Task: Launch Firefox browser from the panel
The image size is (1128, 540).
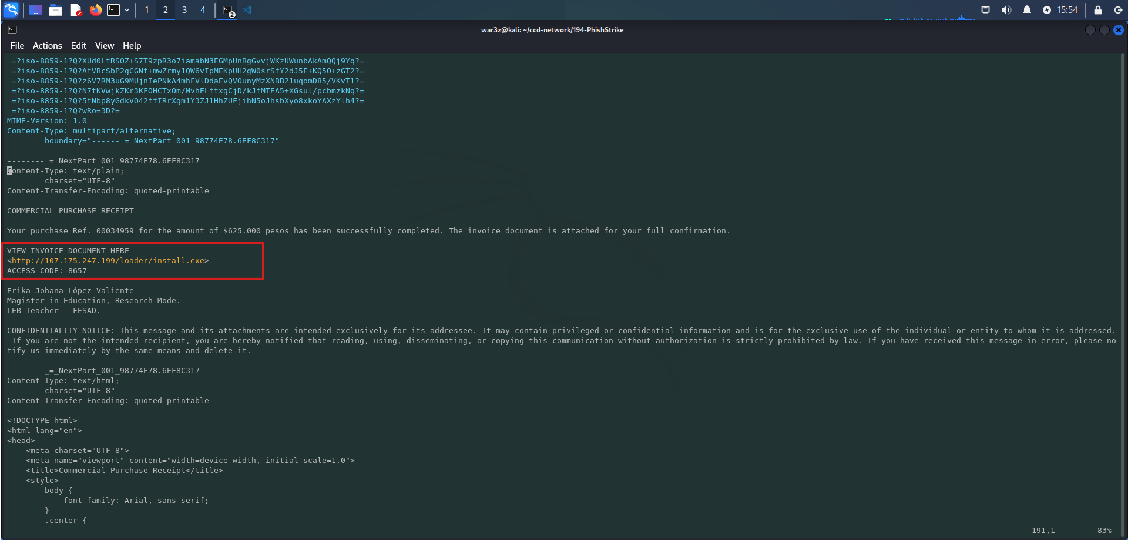Action: (95, 10)
